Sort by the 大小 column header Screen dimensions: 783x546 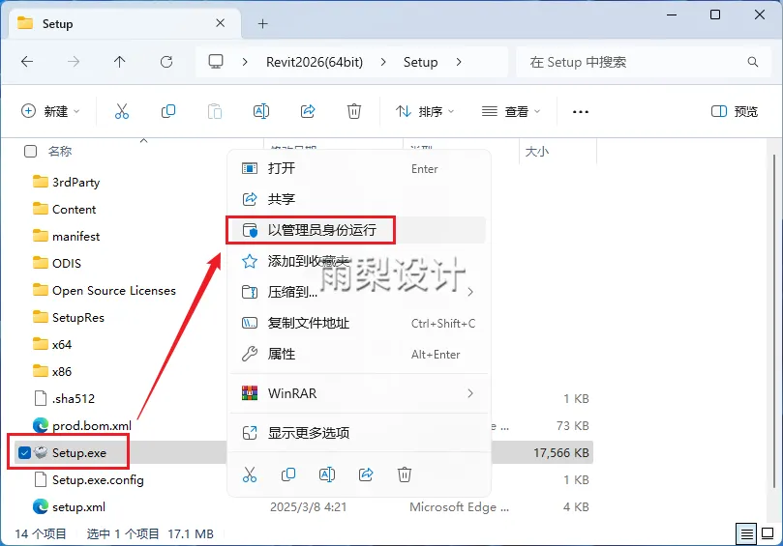(537, 151)
